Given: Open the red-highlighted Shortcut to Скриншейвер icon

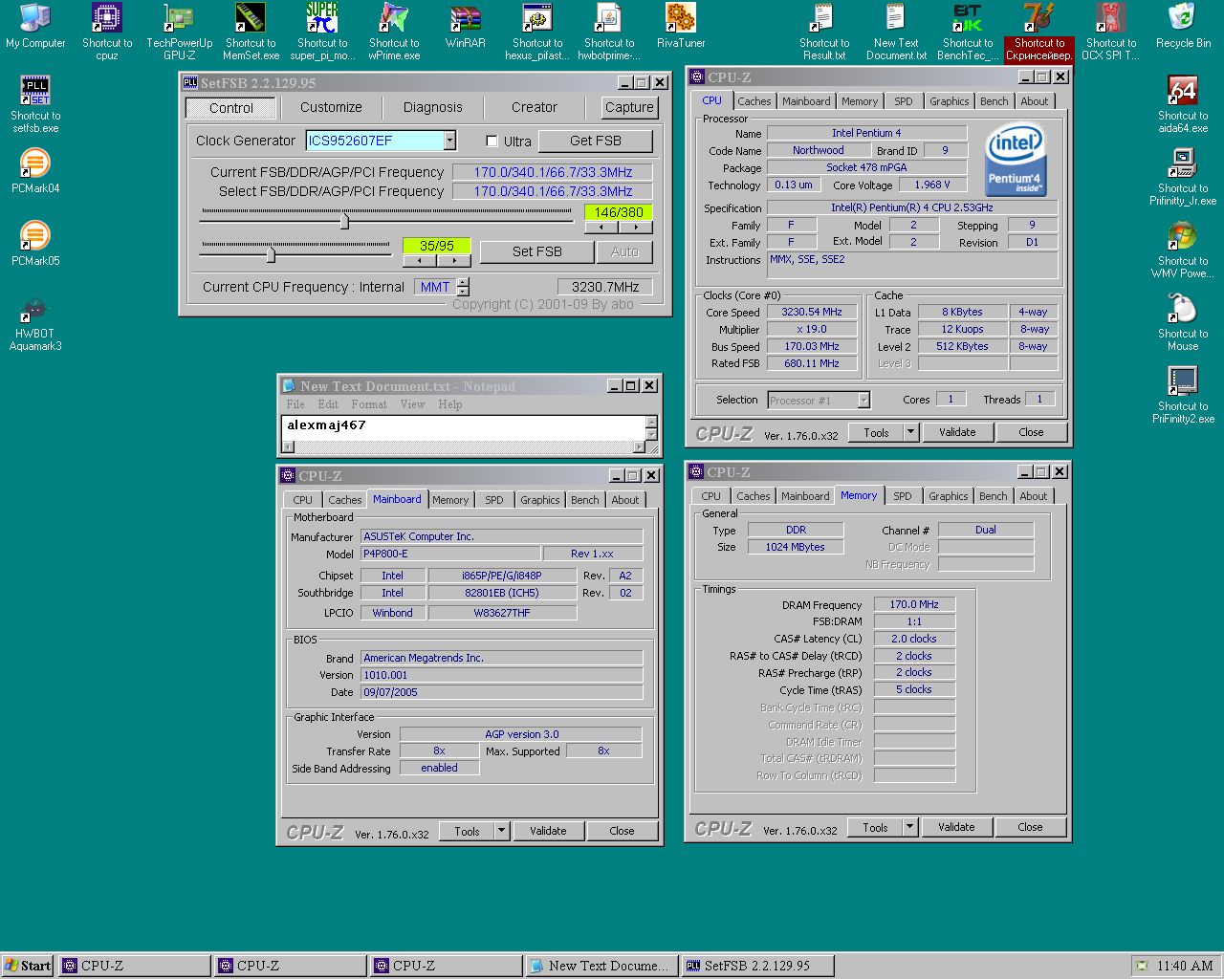Looking at the screenshot, I should point(1039,32).
